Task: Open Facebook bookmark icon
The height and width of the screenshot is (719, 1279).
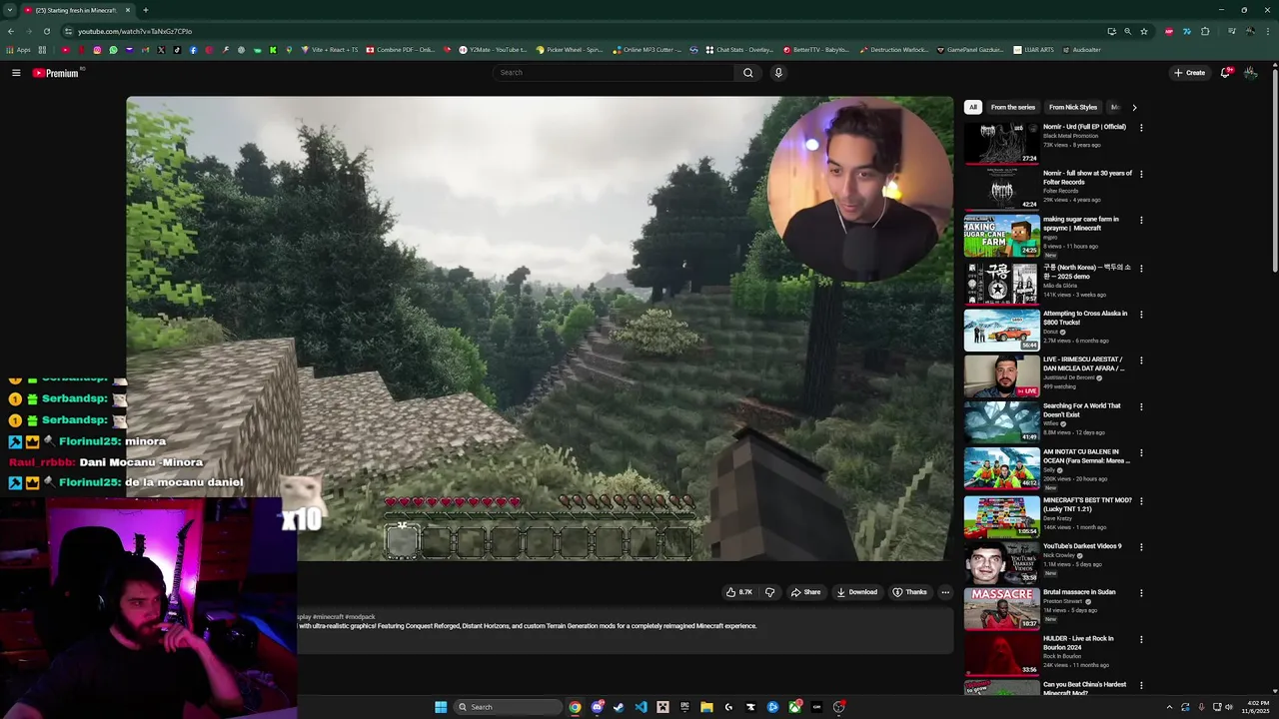Action: pyautogui.click(x=193, y=50)
